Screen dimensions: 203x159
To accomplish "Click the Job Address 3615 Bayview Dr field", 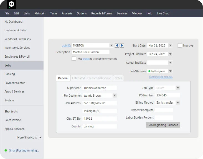I will [100, 103].
